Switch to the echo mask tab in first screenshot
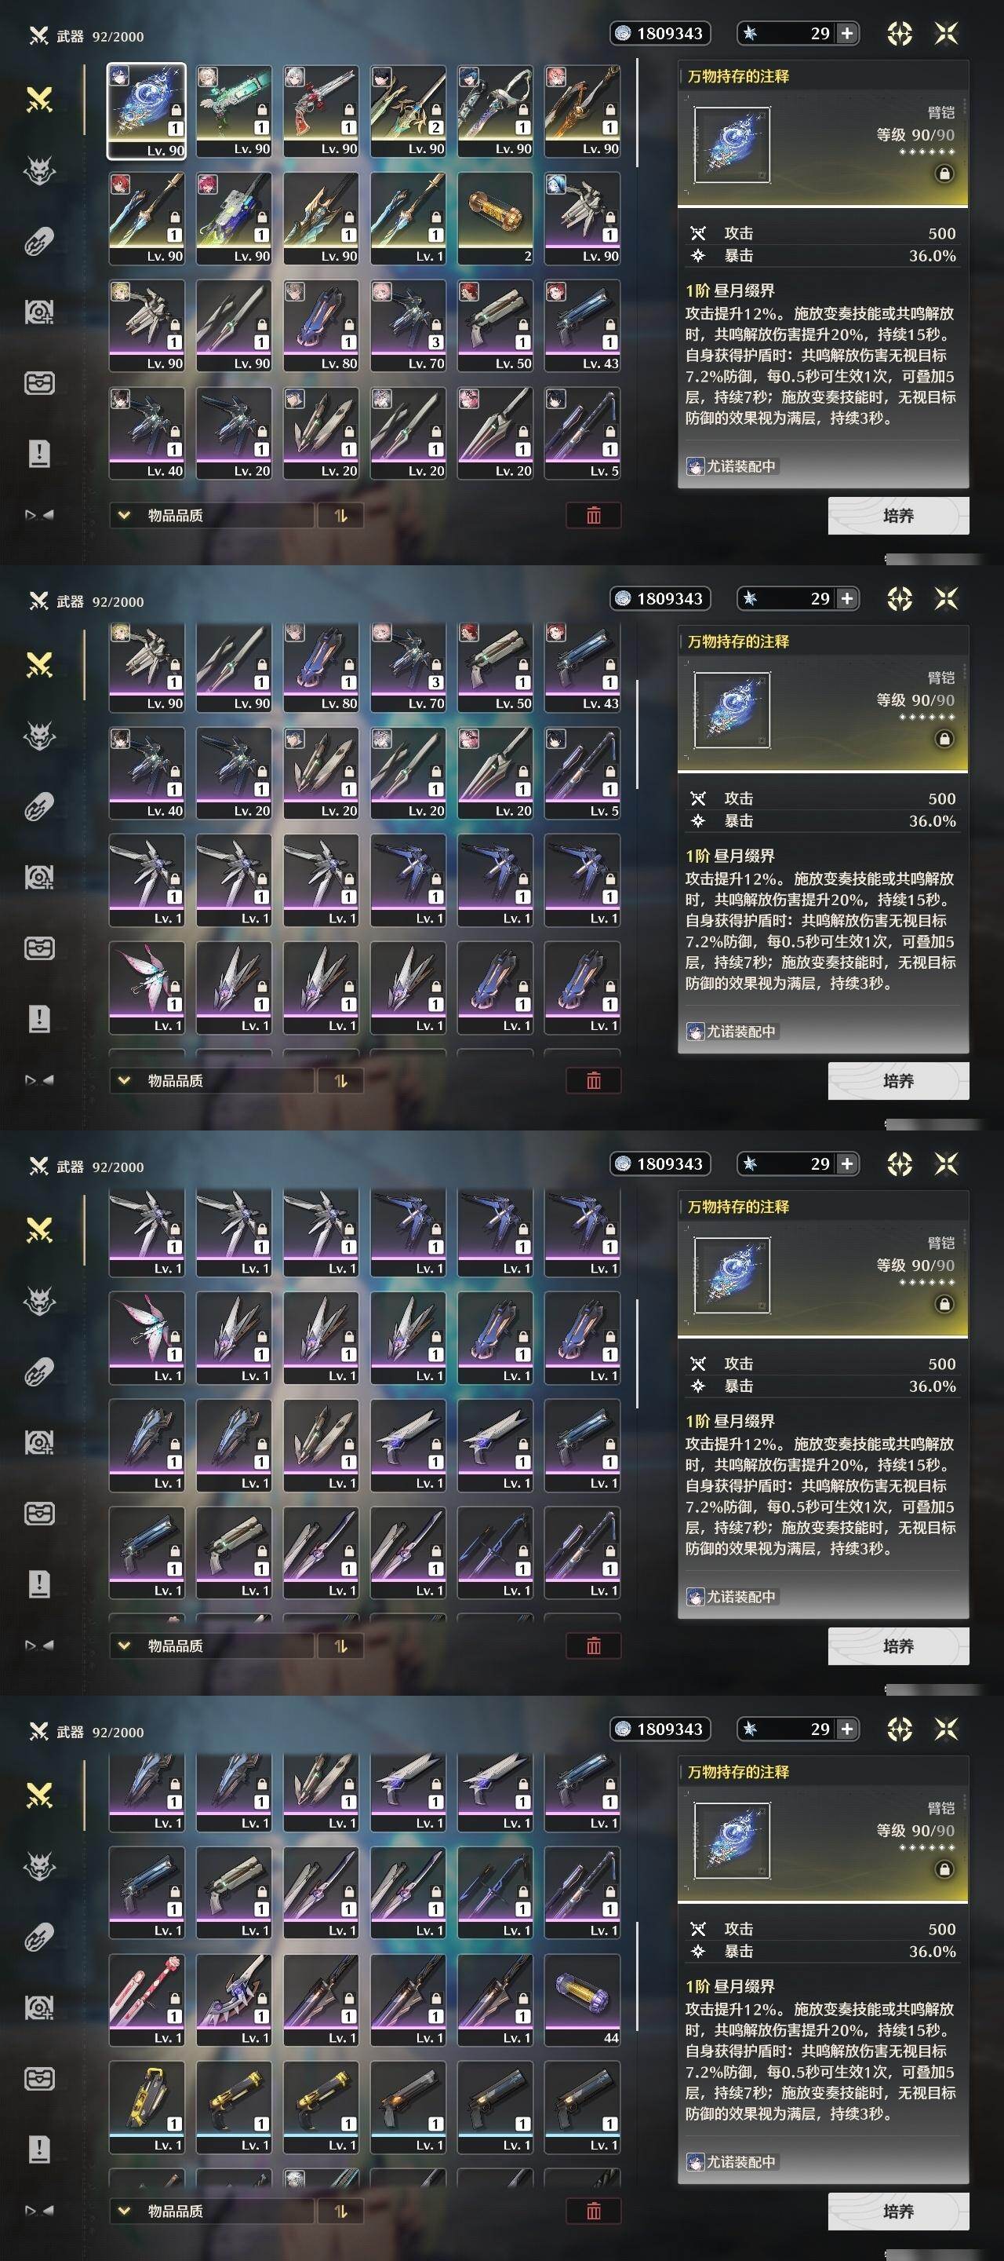1004x2261 pixels. (39, 170)
